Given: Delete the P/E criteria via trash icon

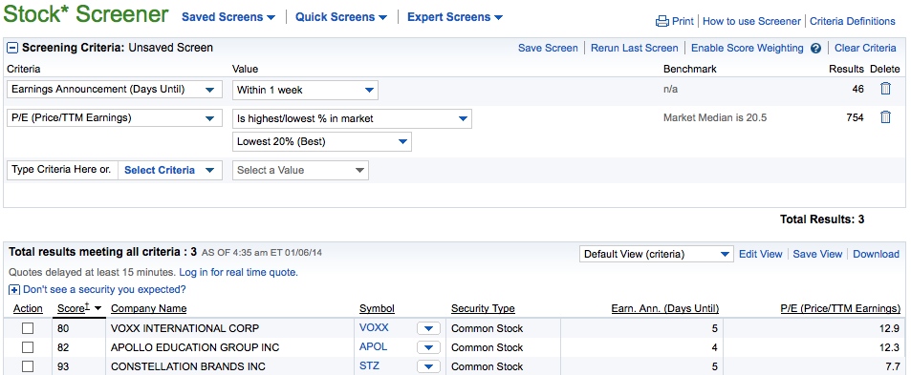Looking at the screenshot, I should pyautogui.click(x=885, y=117).
